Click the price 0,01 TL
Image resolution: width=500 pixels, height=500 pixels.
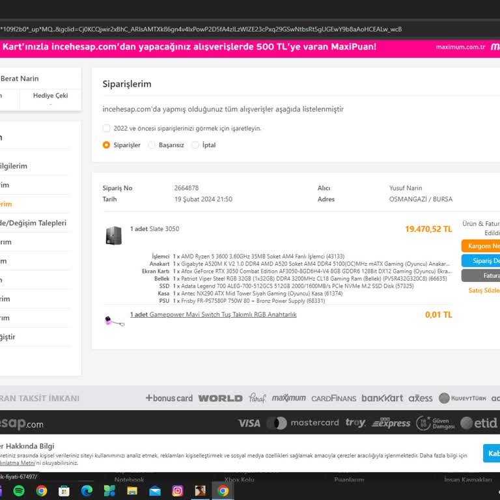pyautogui.click(x=438, y=314)
